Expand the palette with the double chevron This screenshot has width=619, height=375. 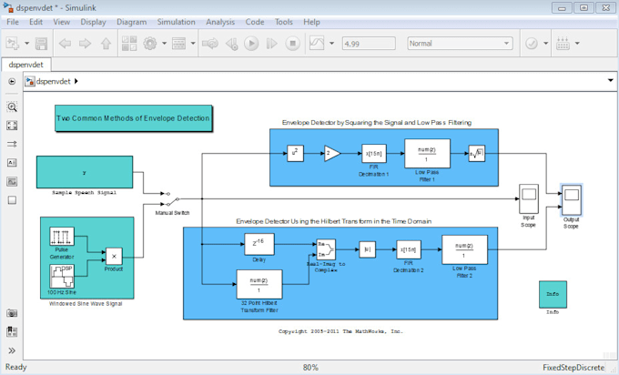[12, 350]
